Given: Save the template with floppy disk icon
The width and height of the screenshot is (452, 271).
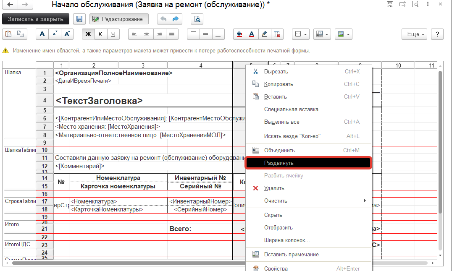Looking at the screenshot, I should 79,19.
